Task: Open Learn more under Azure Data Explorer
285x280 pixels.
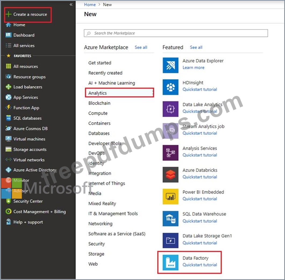Action: pyautogui.click(x=193, y=68)
